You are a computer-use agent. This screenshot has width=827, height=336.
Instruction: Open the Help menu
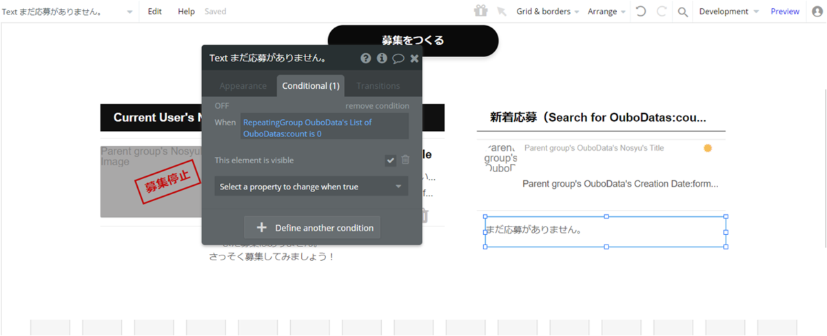[186, 12]
